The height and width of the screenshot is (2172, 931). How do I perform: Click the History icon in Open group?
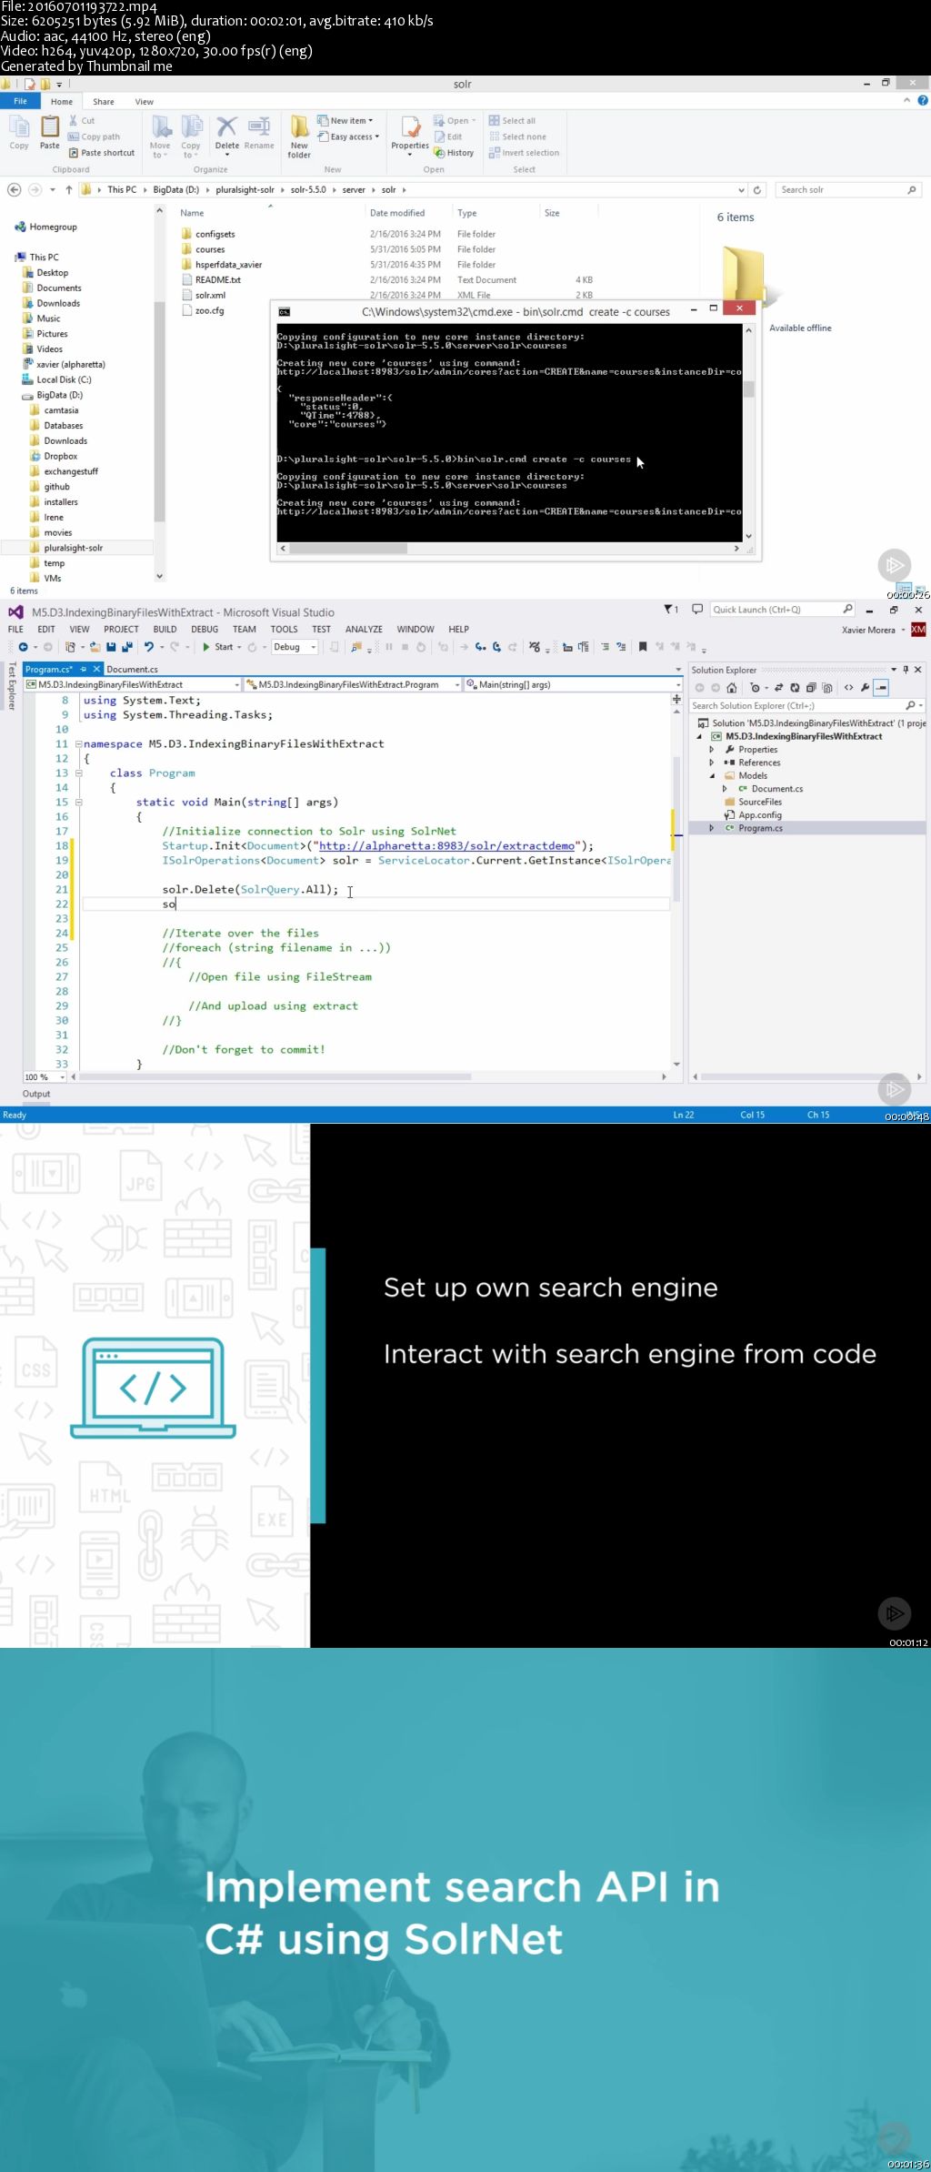click(x=439, y=153)
